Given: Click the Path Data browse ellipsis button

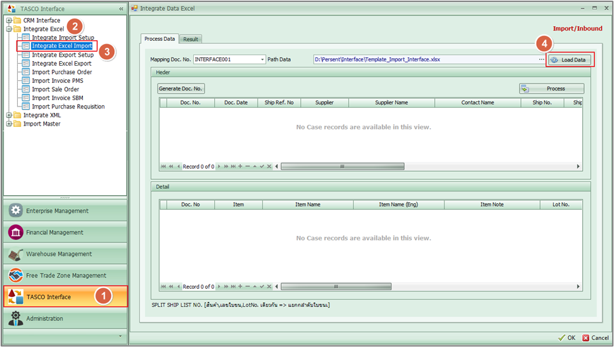Looking at the screenshot, I should 541,59.
